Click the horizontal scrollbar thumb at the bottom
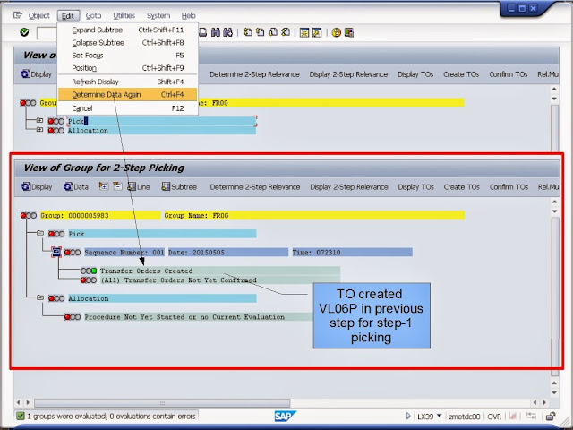The width and height of the screenshot is (573, 430). click(x=162, y=403)
